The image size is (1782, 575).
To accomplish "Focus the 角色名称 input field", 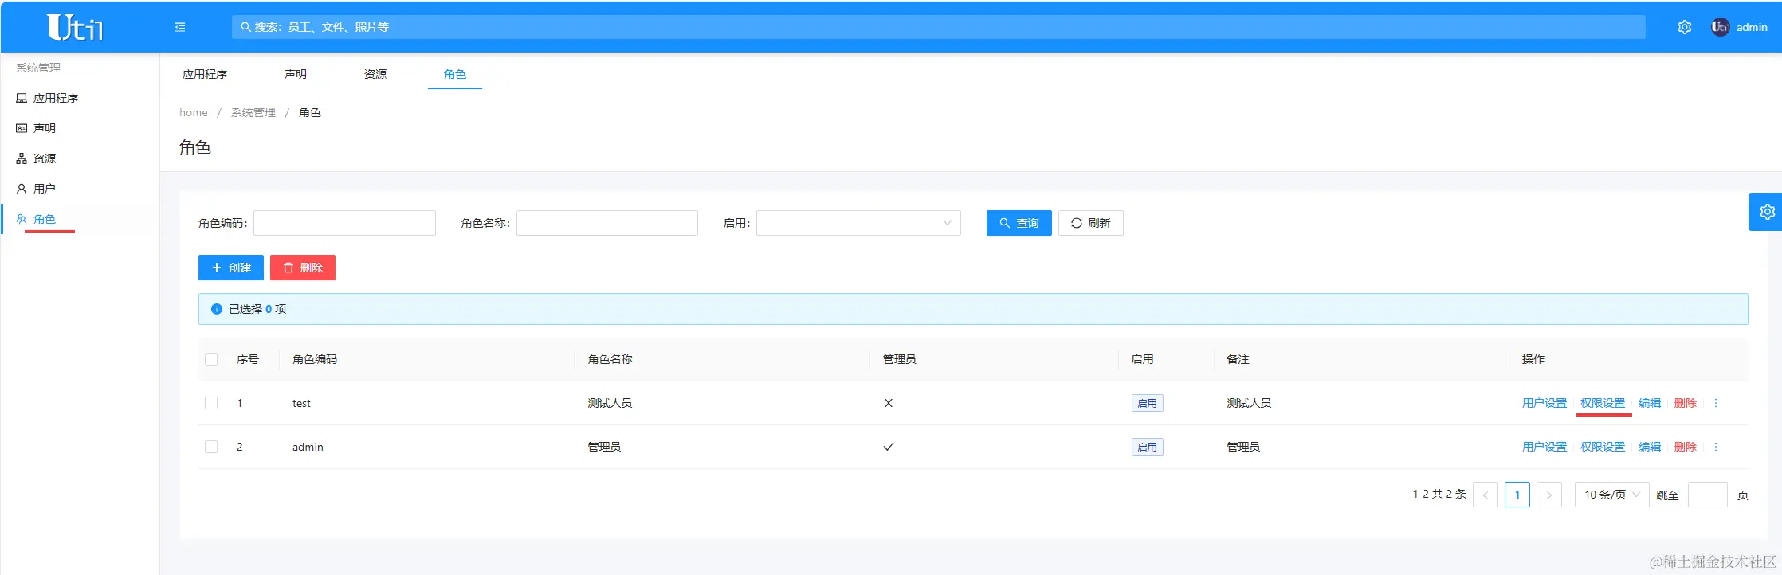I will [607, 223].
